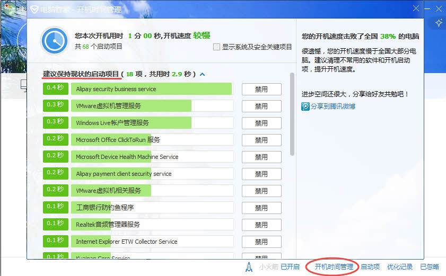Select Microsoft Device Health Machine Service row

[152, 157]
